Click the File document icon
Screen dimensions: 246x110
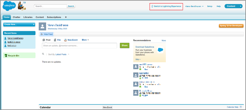pos(55,40)
